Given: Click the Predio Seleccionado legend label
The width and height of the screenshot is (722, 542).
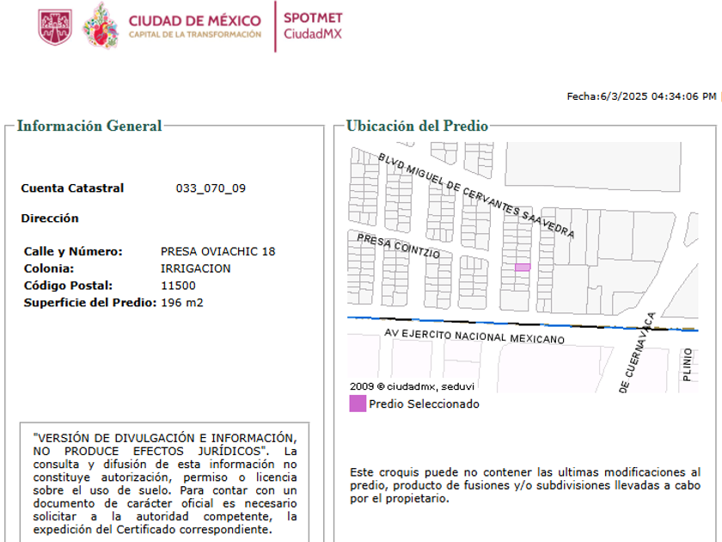Looking at the screenshot, I should (x=424, y=403).
